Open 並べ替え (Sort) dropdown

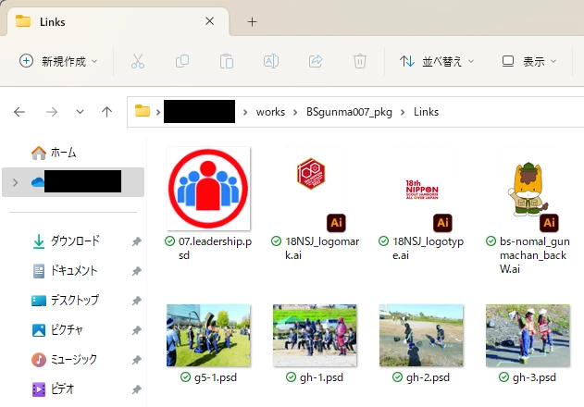click(437, 61)
